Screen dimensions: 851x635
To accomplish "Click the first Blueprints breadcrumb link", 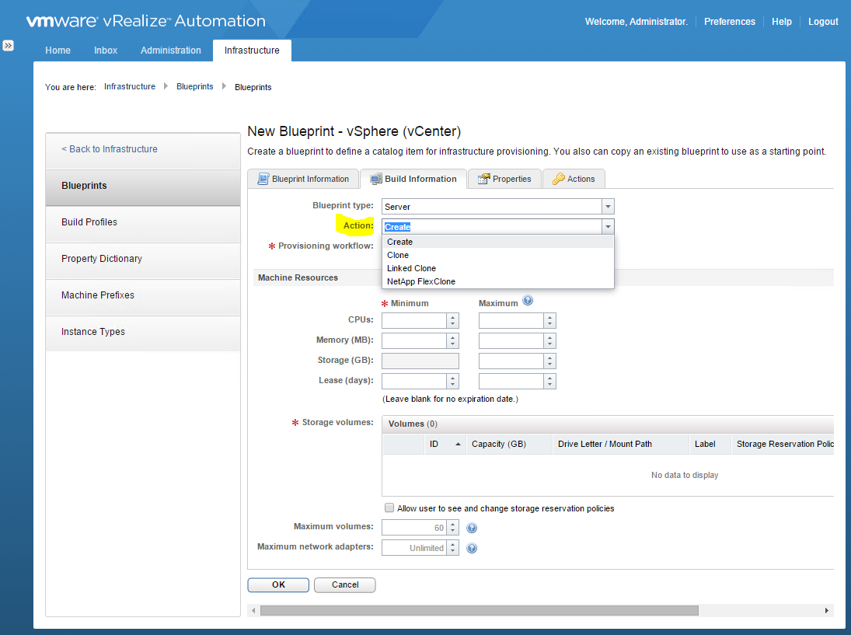I will point(195,86).
